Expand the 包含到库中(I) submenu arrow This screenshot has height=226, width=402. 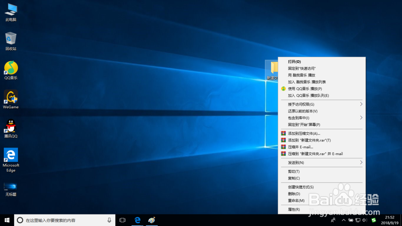click(361, 118)
